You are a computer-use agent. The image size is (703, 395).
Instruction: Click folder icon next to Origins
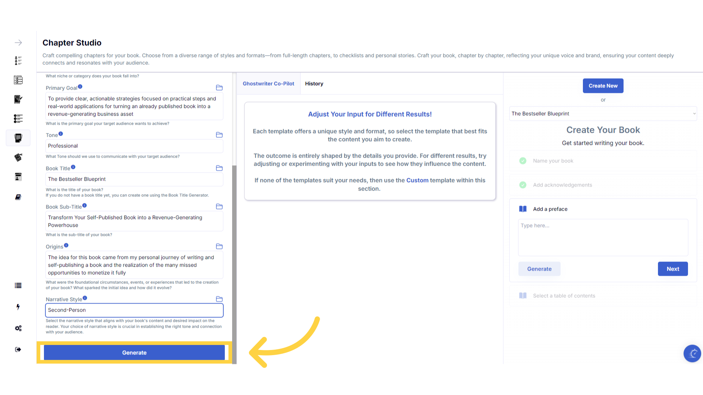[219, 247]
